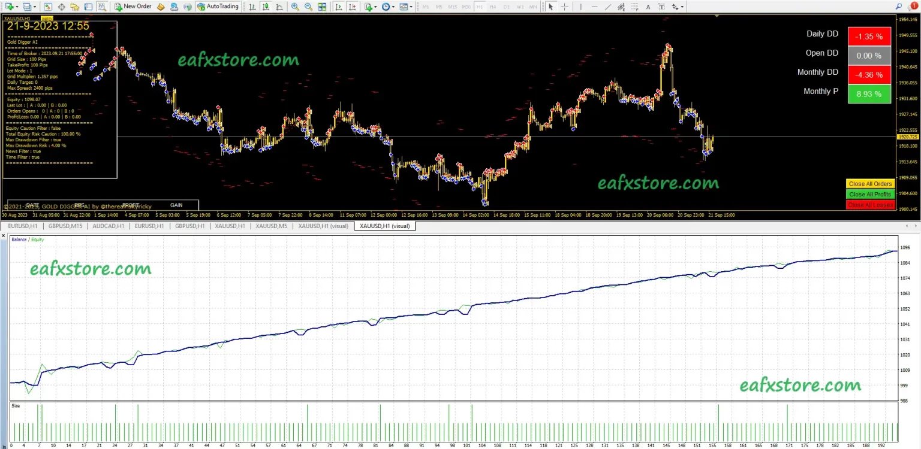Expand the new chart dropdown arrow
The image size is (921, 449).
tap(17, 7)
